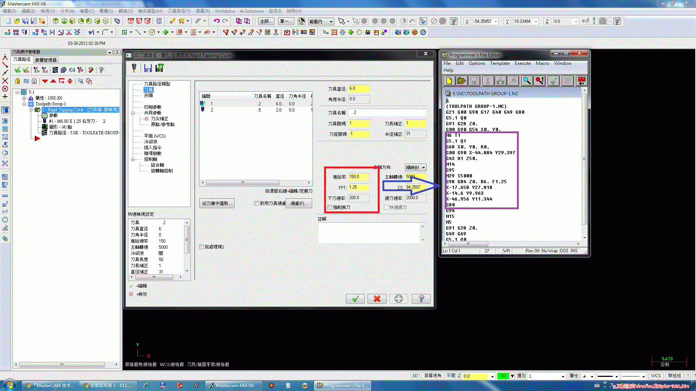The width and height of the screenshot is (696, 391).
Task: Click the undo arrow in main toolbar
Action: tap(216, 21)
